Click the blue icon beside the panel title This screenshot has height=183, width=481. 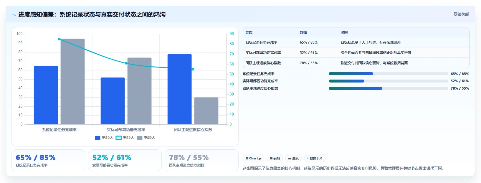pos(14,15)
